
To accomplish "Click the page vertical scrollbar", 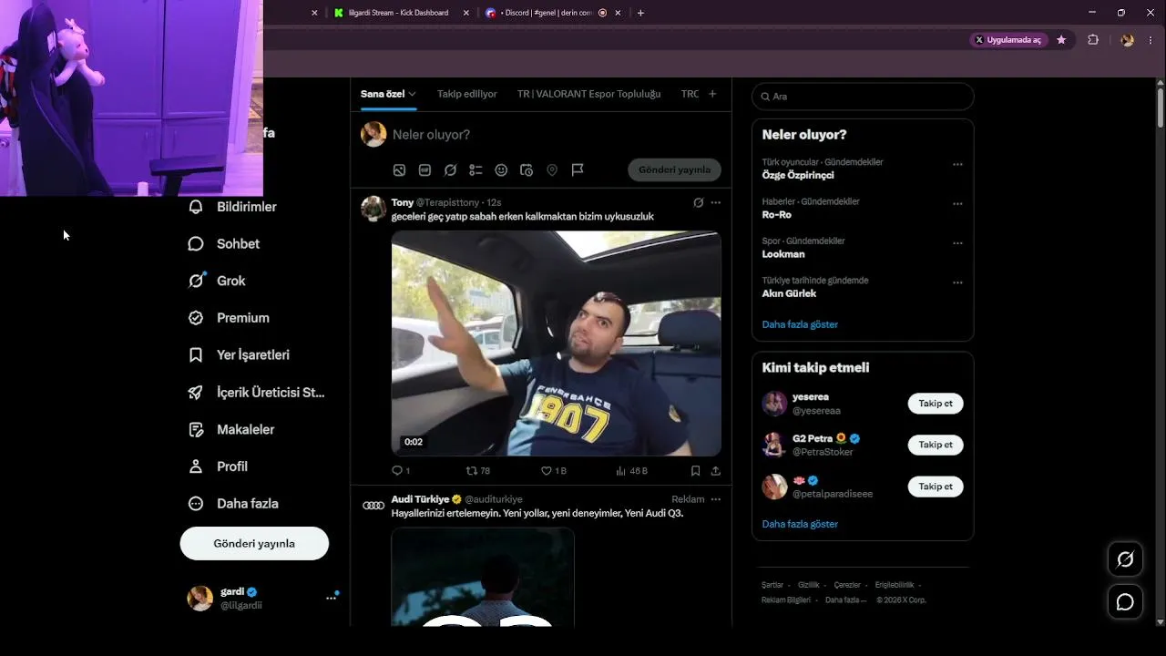I will pyautogui.click(x=1160, y=108).
